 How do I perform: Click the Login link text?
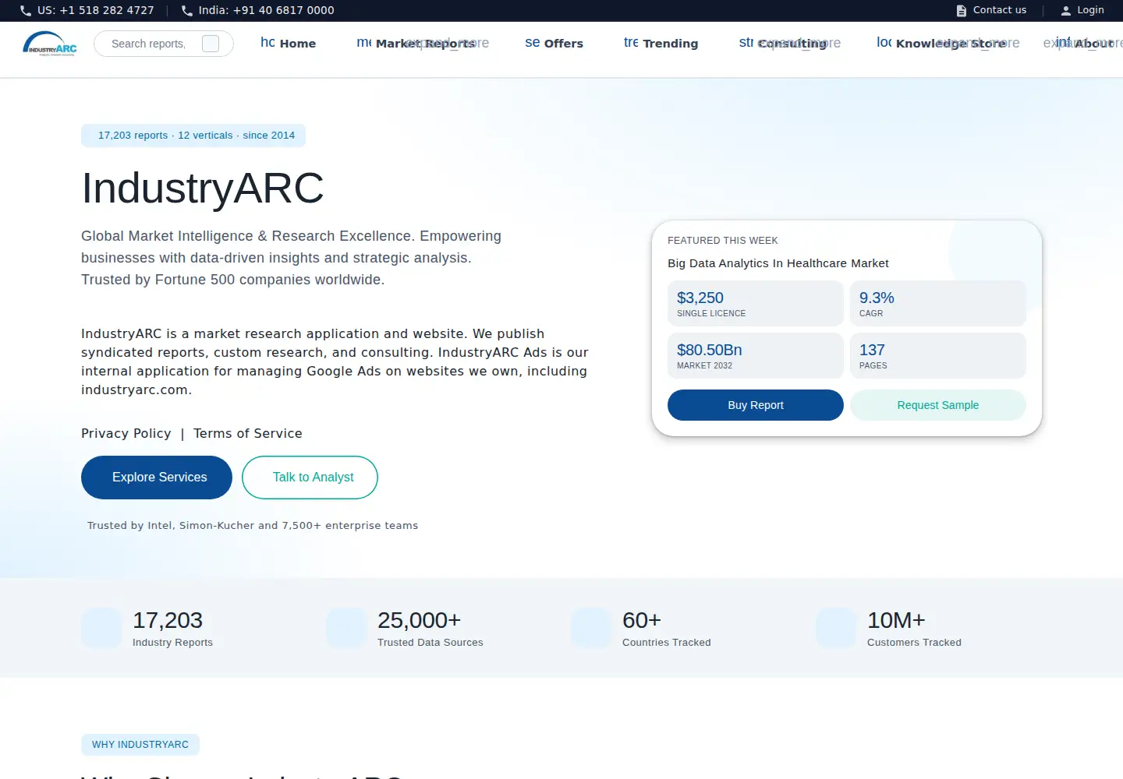click(x=1090, y=10)
